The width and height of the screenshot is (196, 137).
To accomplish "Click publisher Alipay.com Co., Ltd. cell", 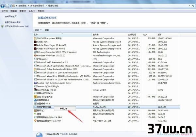I will [x=102, y=121].
